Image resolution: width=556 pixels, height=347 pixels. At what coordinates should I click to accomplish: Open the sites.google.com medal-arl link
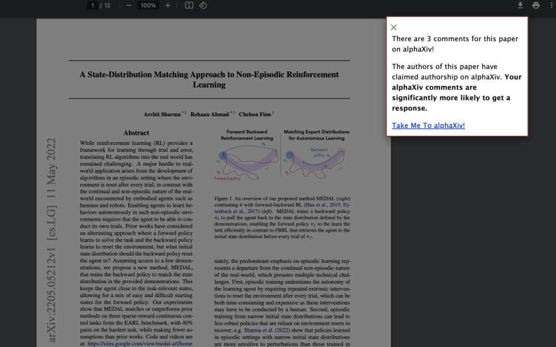point(140,343)
